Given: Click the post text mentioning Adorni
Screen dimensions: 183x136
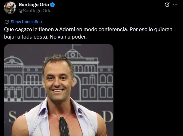Looking at the screenshot, I should [x=88, y=33].
